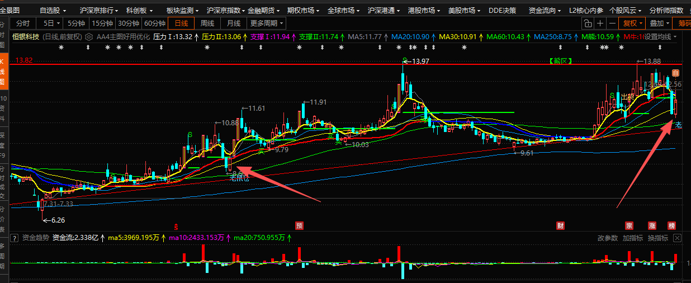
Task: Open the 金融期货 menu
Action: coord(263,10)
